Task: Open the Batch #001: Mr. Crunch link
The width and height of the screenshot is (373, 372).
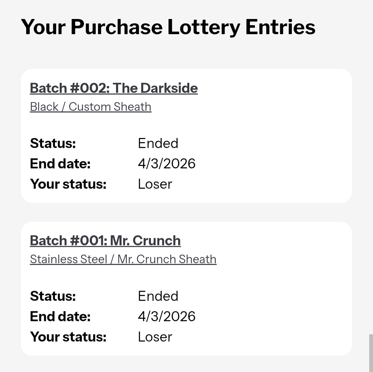Action: pos(105,241)
